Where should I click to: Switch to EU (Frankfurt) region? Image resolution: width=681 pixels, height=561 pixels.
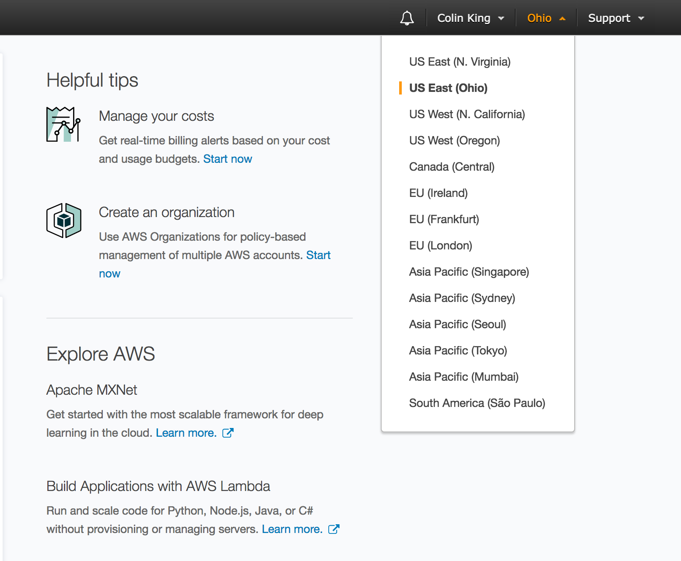444,219
